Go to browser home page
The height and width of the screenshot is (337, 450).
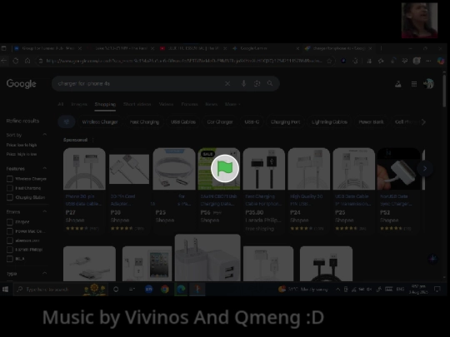click(27, 61)
